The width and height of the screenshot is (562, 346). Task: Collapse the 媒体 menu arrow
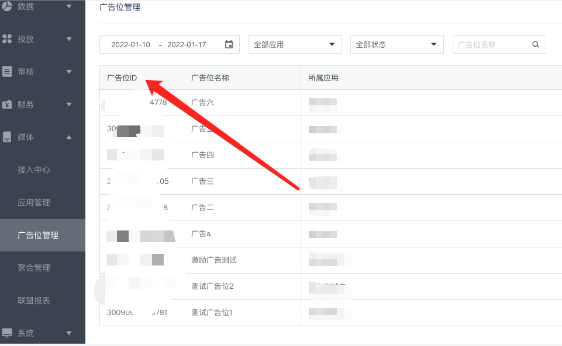click(x=69, y=137)
